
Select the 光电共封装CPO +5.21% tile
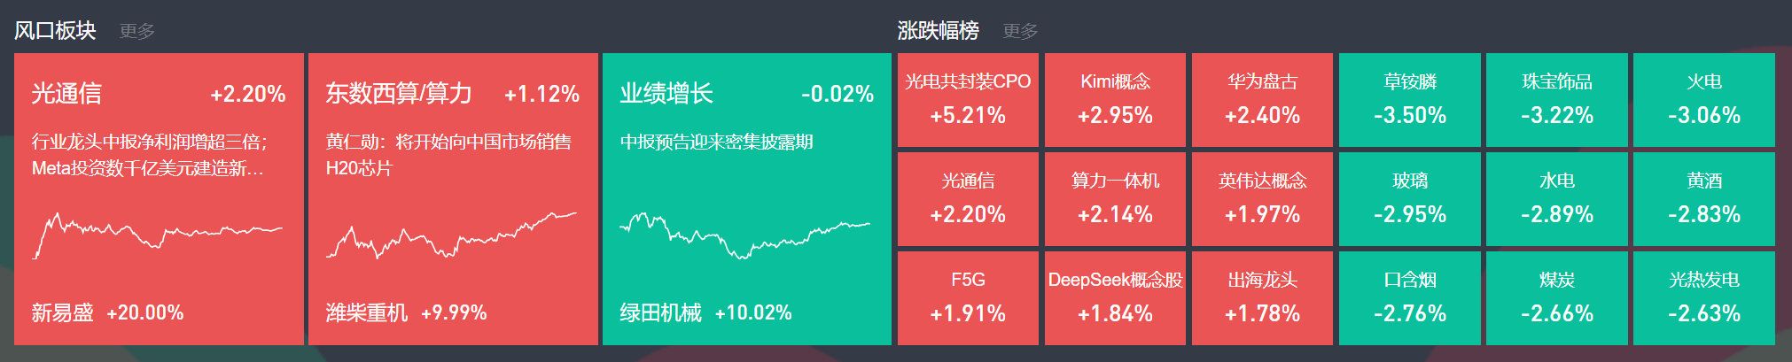point(968,100)
